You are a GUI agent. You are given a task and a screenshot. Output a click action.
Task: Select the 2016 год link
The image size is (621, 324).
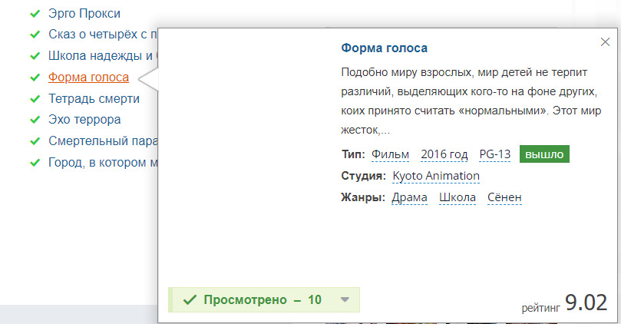click(444, 154)
